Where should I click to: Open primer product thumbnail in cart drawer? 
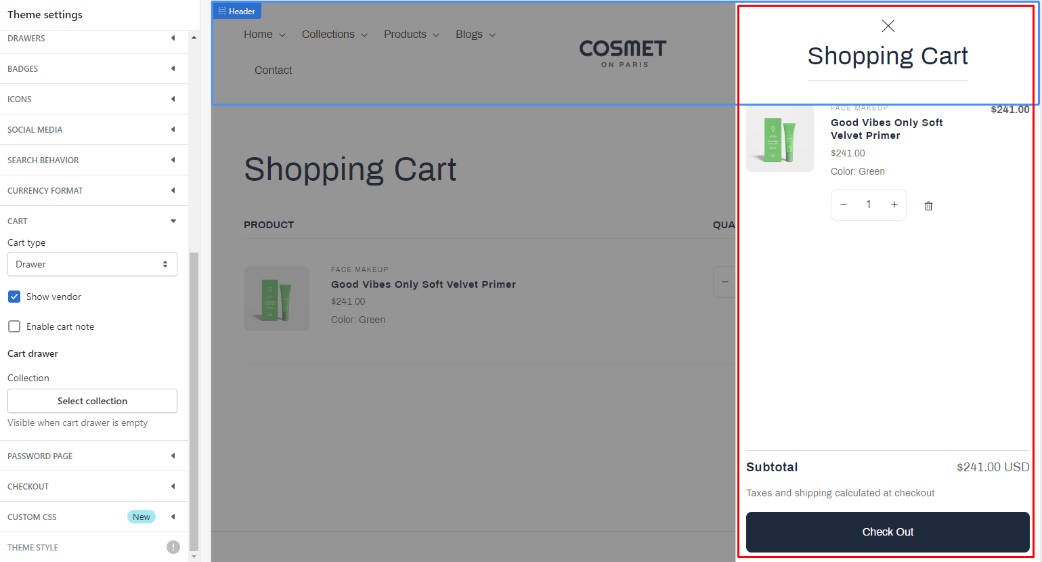pos(780,138)
